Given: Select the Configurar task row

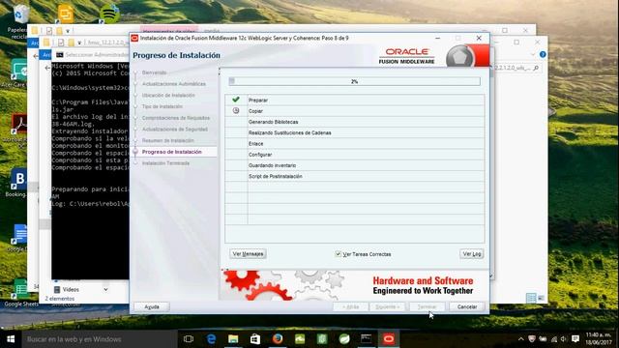Looking at the screenshot, I should 355,155.
